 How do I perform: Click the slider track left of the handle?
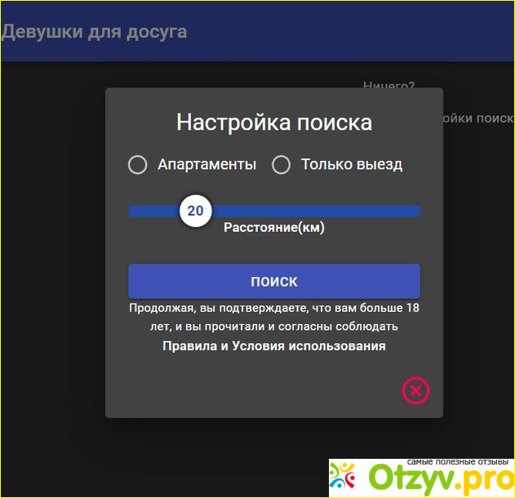[x=151, y=211]
